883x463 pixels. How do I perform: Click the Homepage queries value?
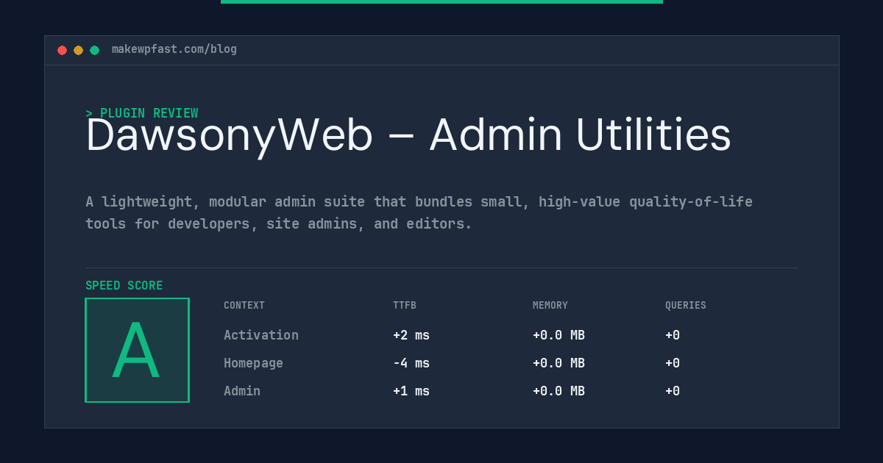[673, 363]
